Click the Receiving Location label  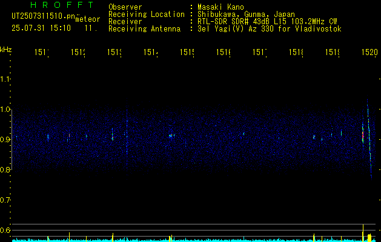point(147,15)
